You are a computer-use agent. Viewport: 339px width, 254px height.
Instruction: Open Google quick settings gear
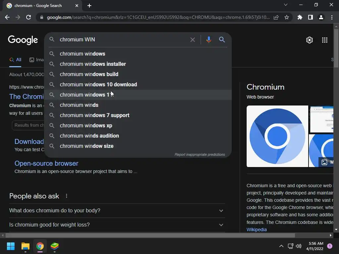click(310, 40)
